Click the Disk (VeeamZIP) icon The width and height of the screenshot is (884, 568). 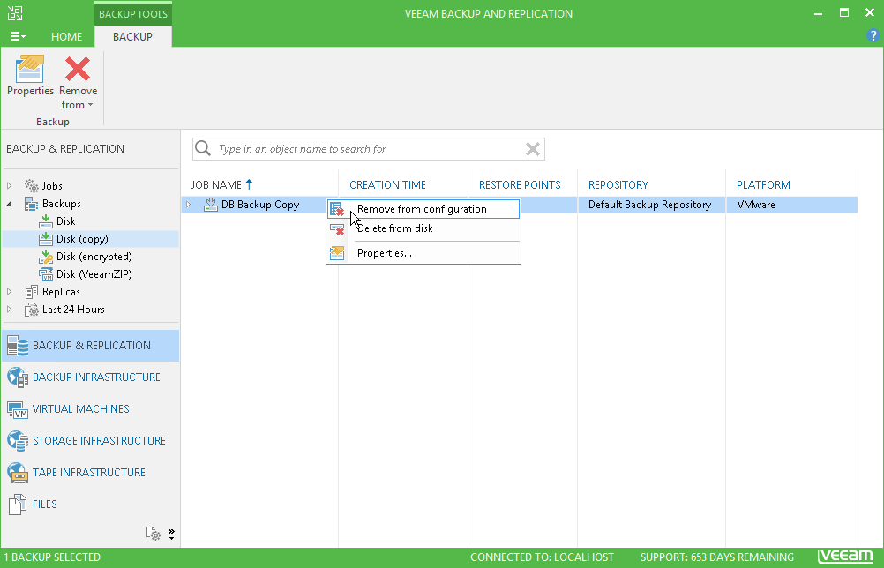point(46,274)
